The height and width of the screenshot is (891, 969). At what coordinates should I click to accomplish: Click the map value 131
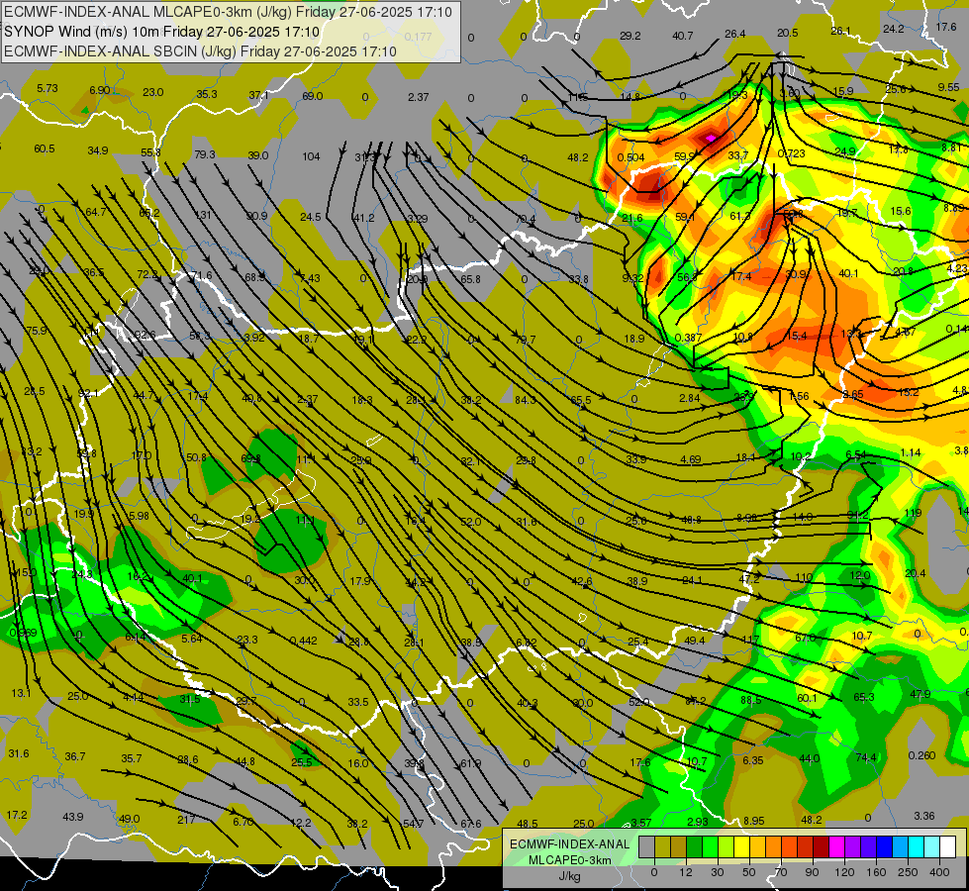(x=203, y=215)
